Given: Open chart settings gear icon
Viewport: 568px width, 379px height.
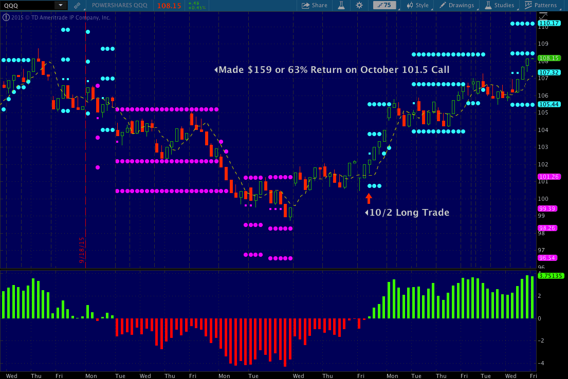Looking at the screenshot, I should coord(359,5).
